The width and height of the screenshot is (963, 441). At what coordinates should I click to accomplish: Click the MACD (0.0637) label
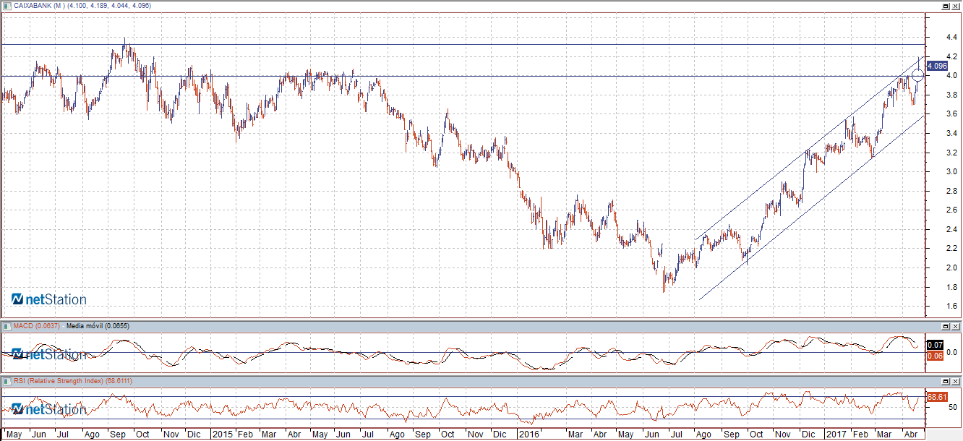[x=38, y=326]
